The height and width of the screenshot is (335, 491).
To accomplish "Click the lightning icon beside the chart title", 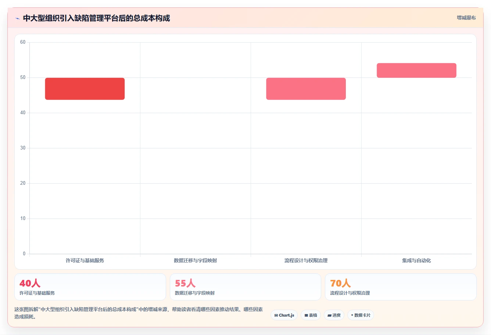I will (17, 18).
